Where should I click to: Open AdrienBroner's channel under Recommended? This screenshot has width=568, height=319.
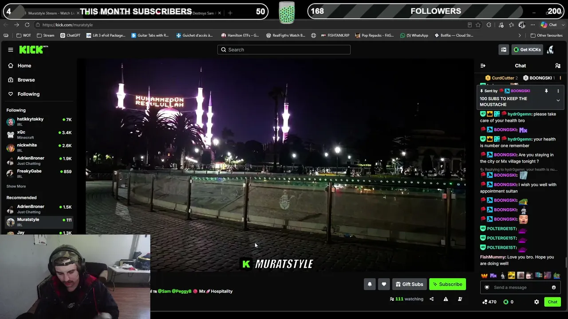[39, 209]
